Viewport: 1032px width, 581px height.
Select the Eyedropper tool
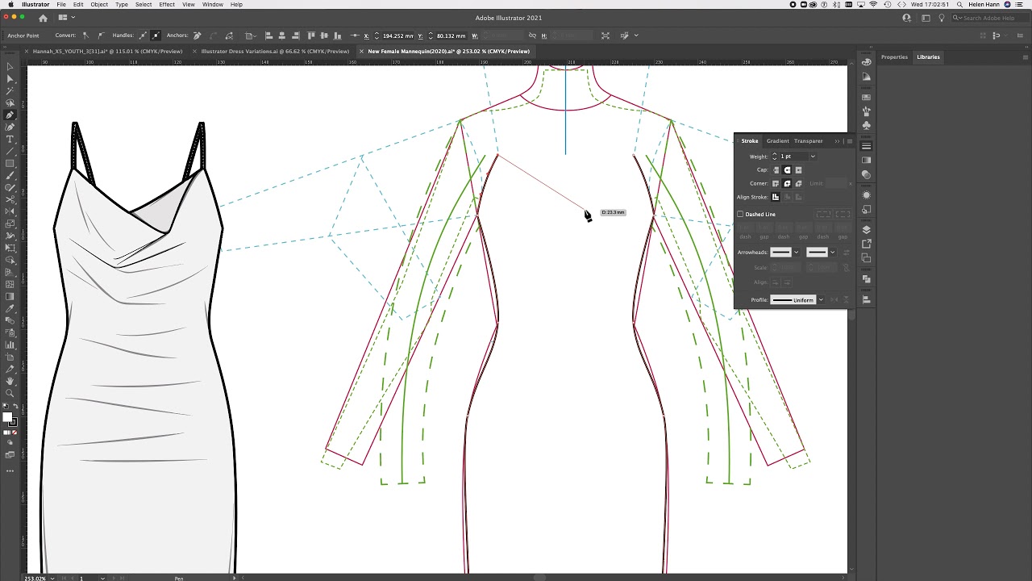point(10,309)
